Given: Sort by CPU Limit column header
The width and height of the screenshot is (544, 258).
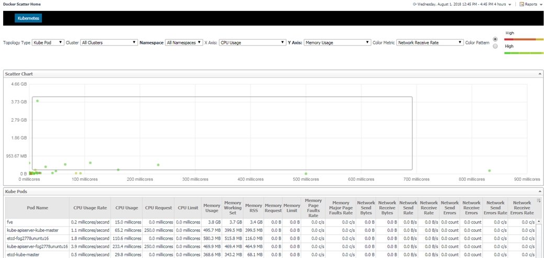Looking at the screenshot, I should point(188,208).
